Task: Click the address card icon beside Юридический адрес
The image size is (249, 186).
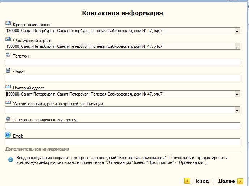Action: (x=8, y=23)
